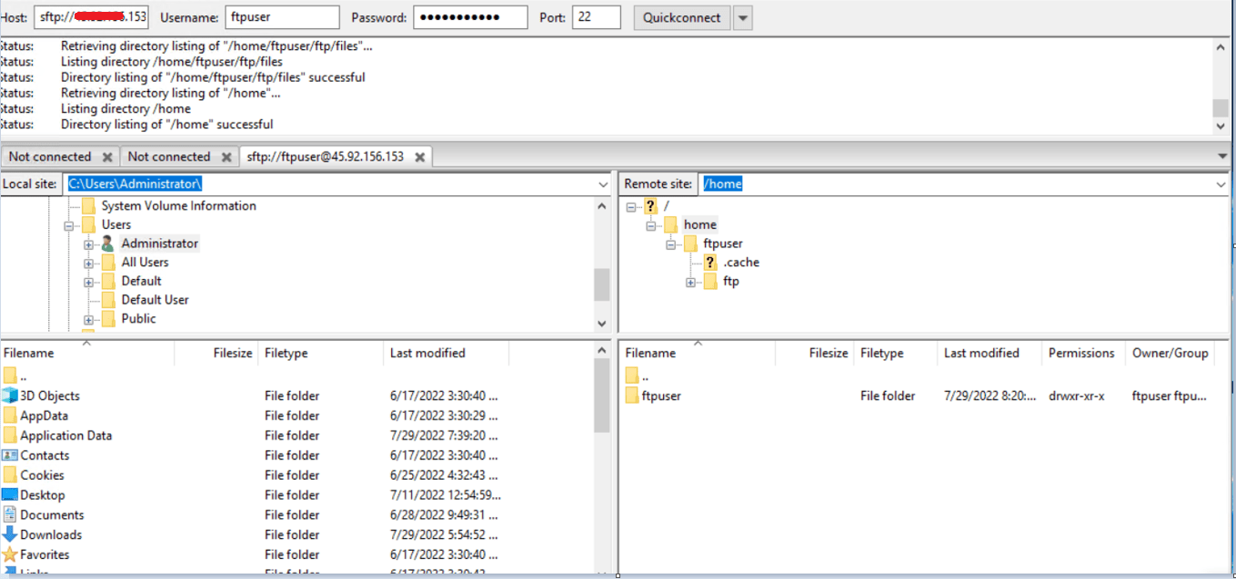Open the Quickconnect dropdown arrow
Screen dimensions: 1236x579
[741, 17]
